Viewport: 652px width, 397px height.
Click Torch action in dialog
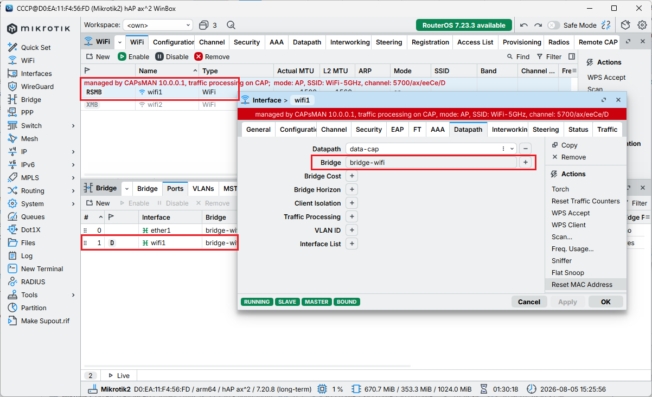click(560, 189)
